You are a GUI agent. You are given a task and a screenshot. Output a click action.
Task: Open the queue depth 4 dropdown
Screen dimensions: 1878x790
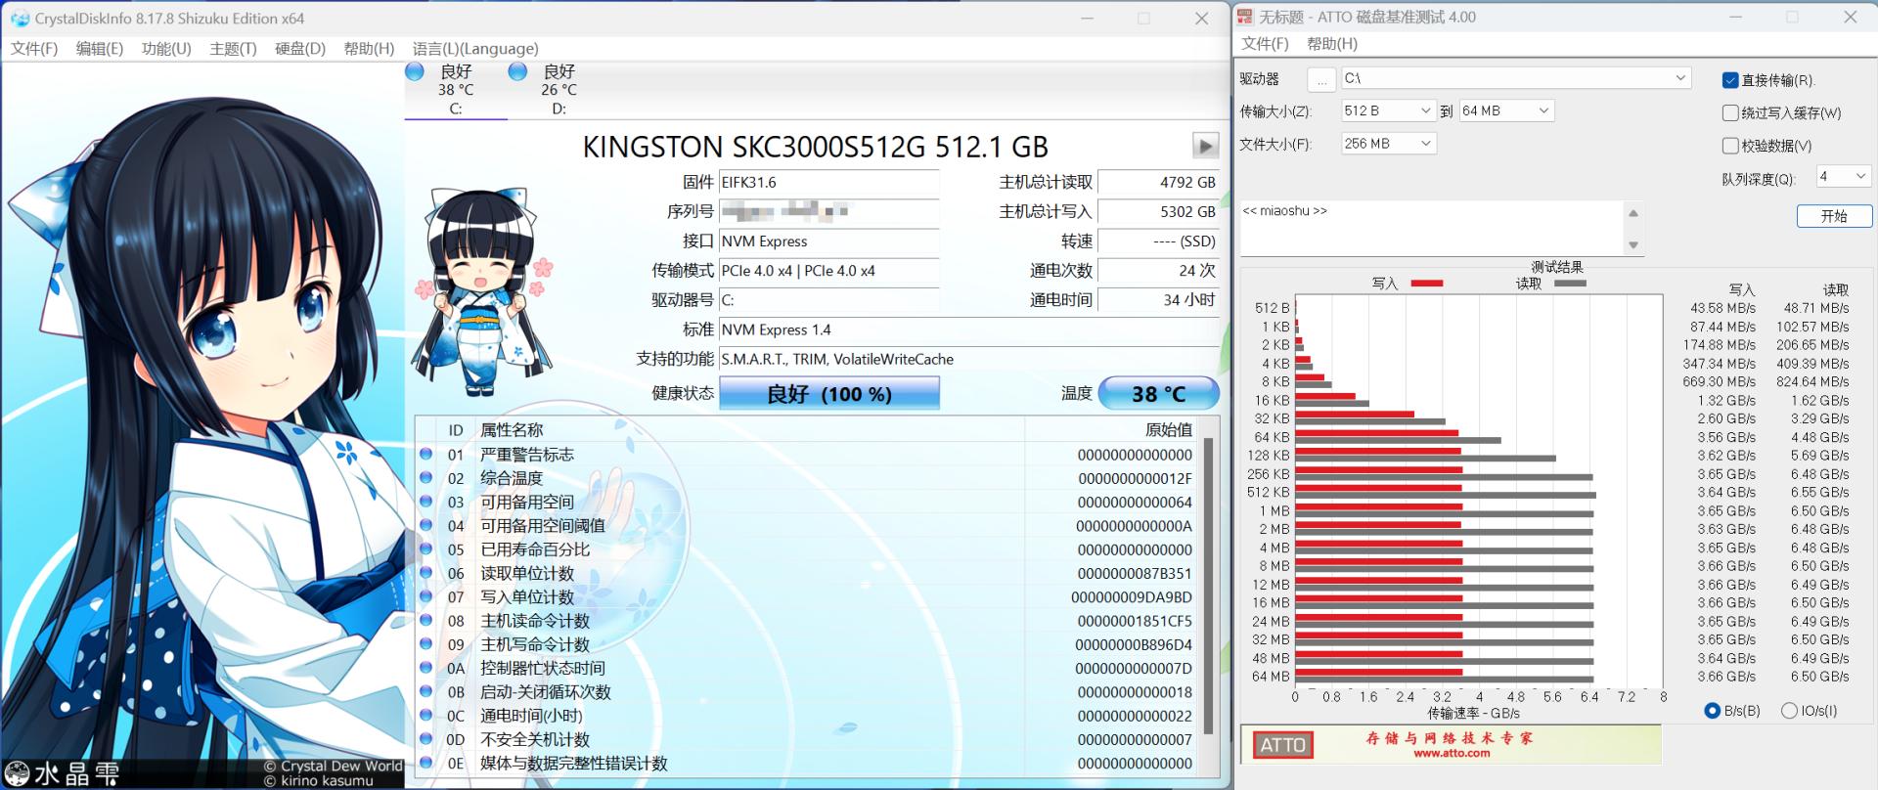[1843, 176]
